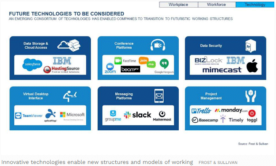Select the FaceTime green camera icon
This screenshot has width=276, height=166.
point(118,61)
